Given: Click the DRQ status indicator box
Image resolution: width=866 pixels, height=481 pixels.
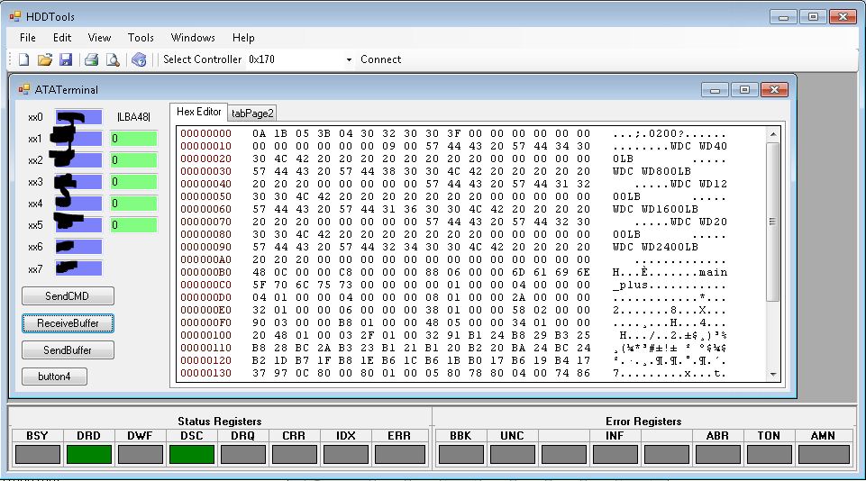Looking at the screenshot, I should coord(243,455).
